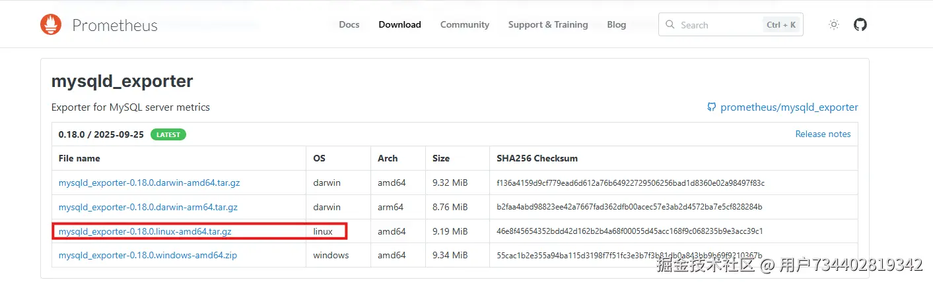Click the magnifier icon in search box

pos(670,25)
